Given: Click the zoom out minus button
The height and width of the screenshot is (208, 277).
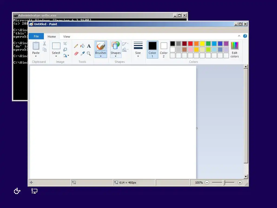Looking at the screenshot, I should 207,183.
